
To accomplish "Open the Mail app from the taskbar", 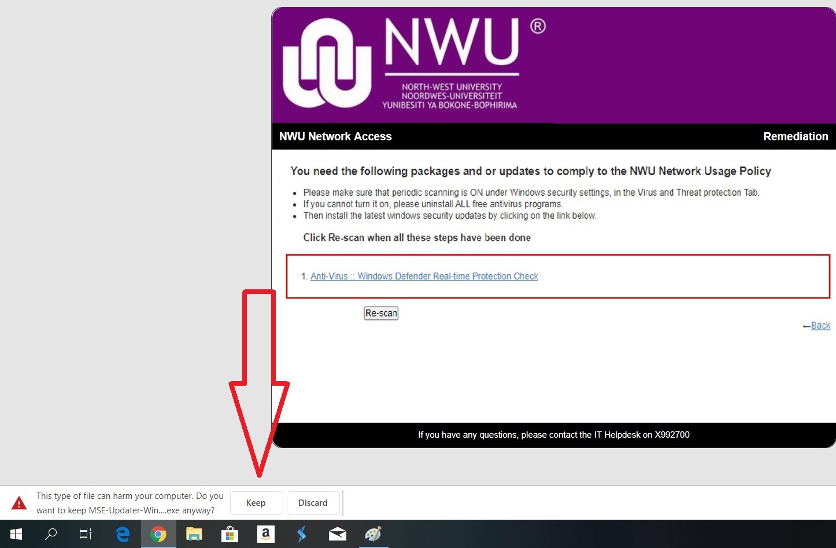I will (x=337, y=534).
